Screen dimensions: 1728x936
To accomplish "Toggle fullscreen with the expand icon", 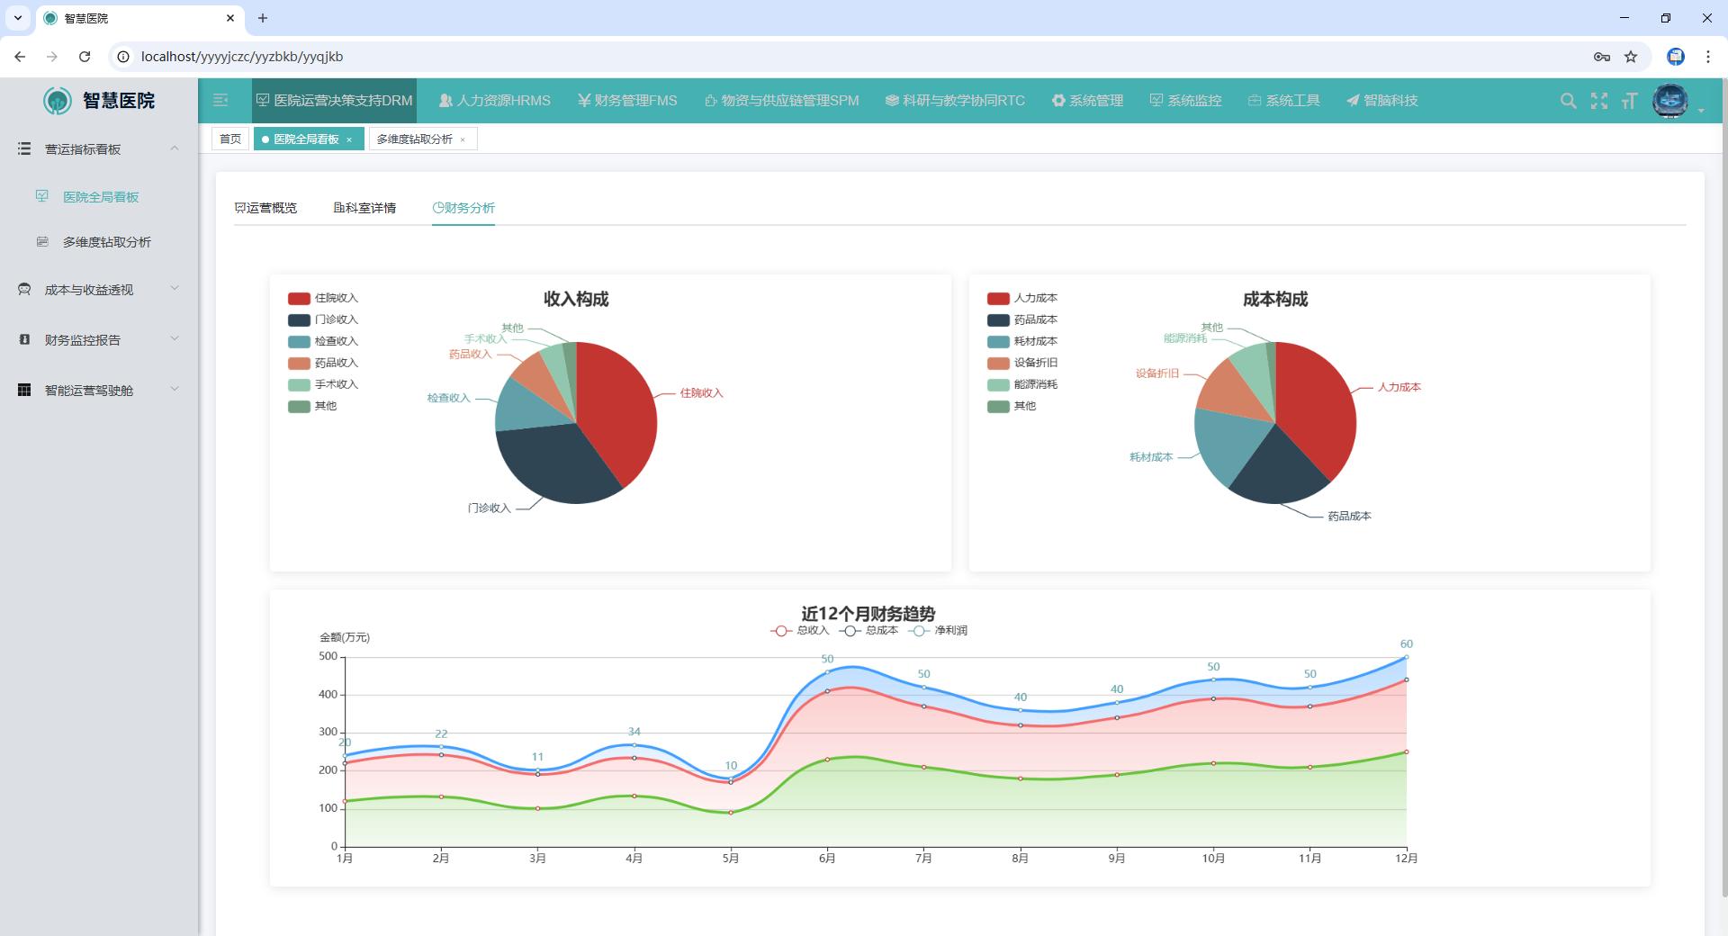I will pos(1598,101).
